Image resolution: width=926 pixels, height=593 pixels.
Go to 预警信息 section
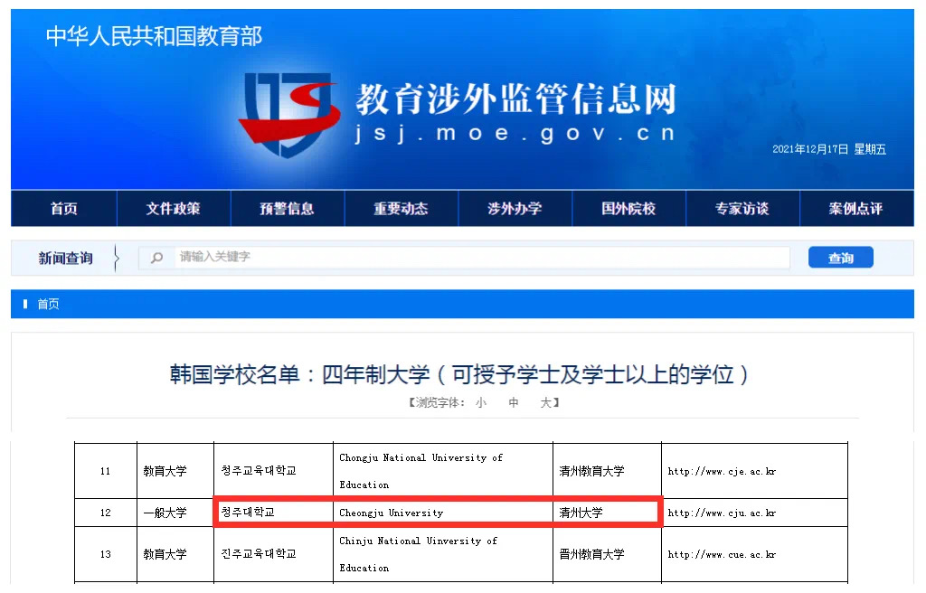point(287,209)
